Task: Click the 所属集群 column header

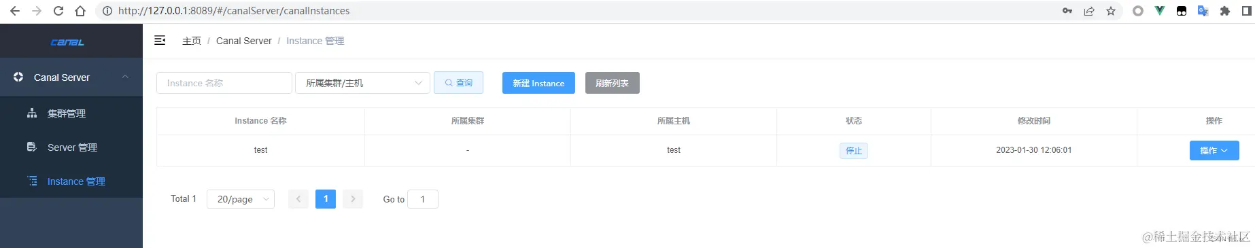Action: pos(468,121)
